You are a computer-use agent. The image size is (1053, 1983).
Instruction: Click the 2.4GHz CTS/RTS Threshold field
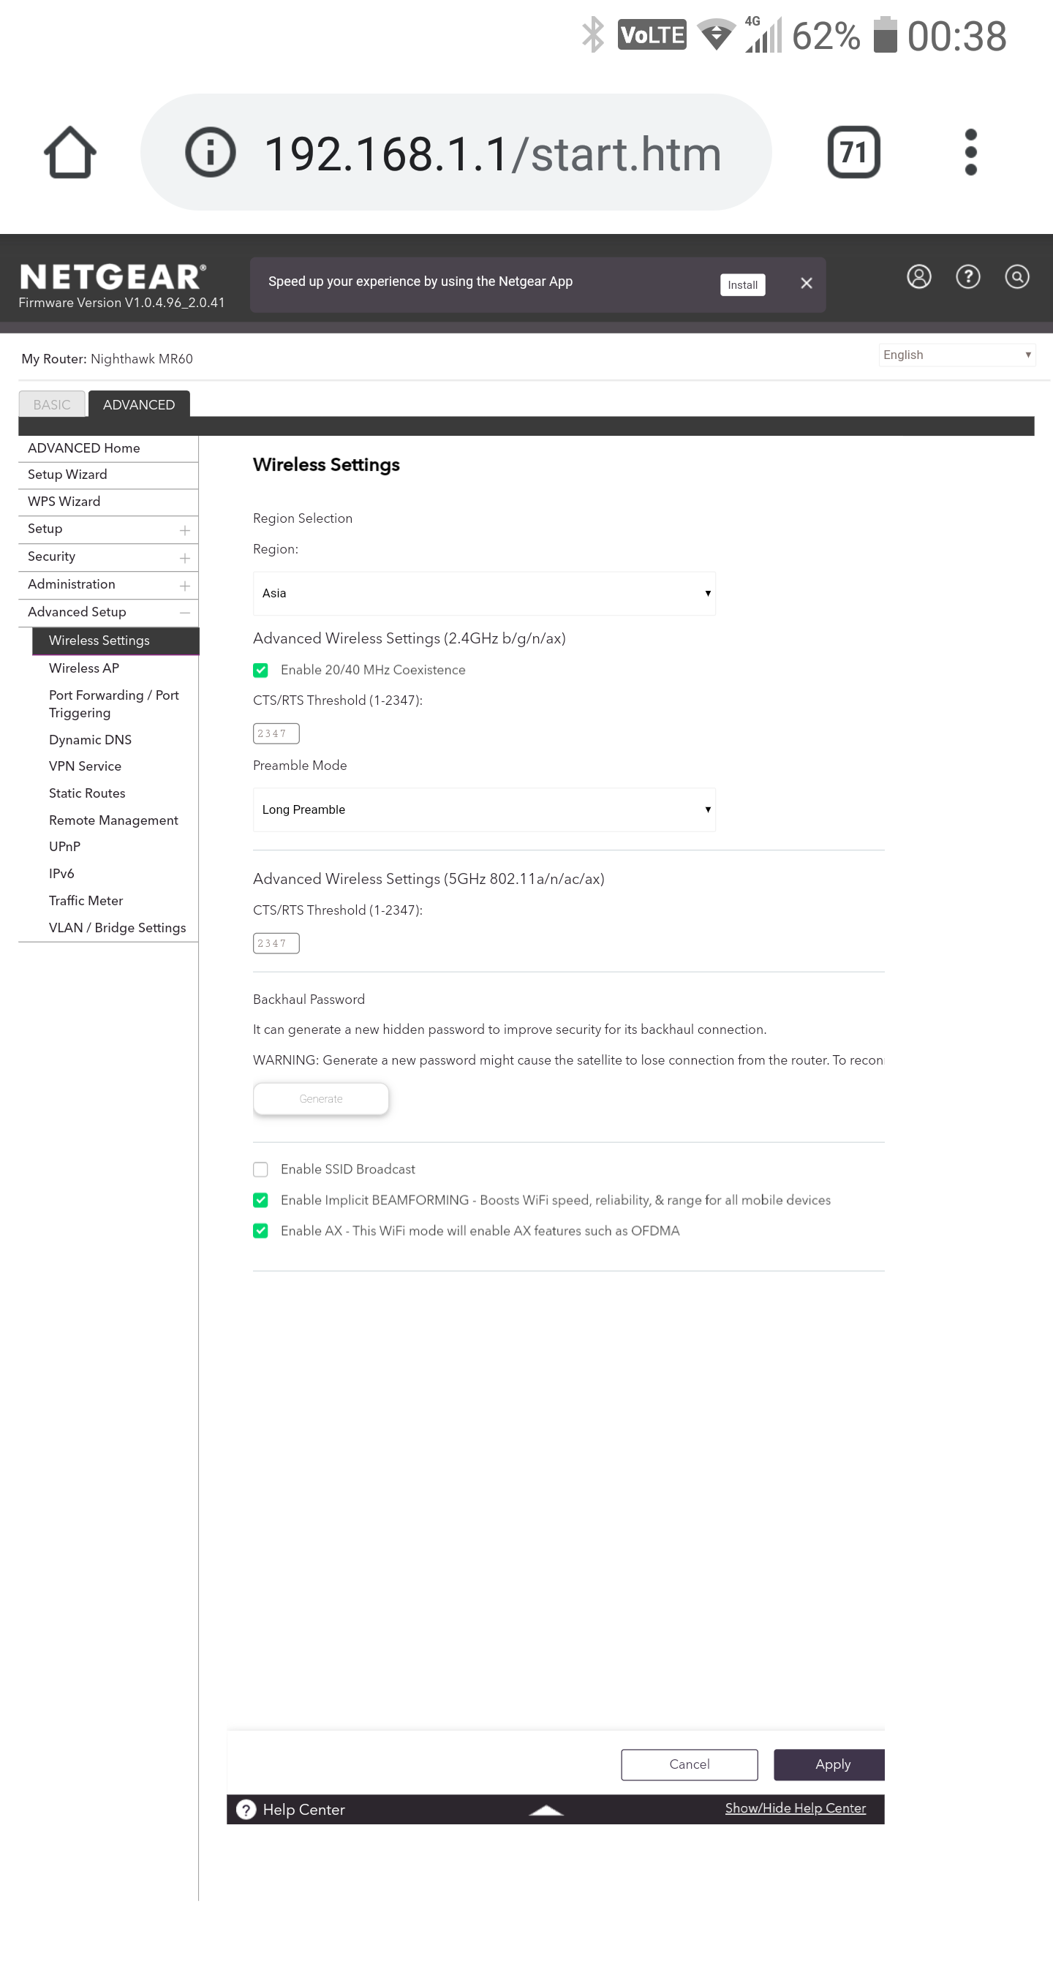[x=276, y=733]
